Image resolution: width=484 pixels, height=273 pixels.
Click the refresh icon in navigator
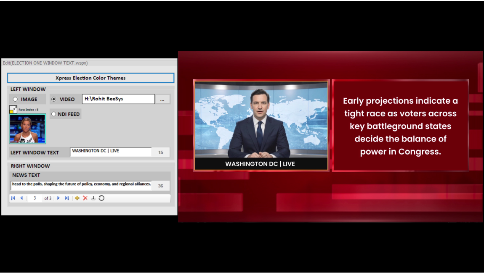101,198
